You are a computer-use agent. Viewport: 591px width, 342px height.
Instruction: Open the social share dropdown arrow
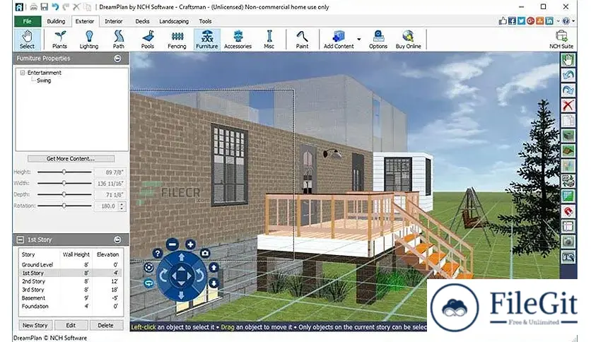(558, 21)
